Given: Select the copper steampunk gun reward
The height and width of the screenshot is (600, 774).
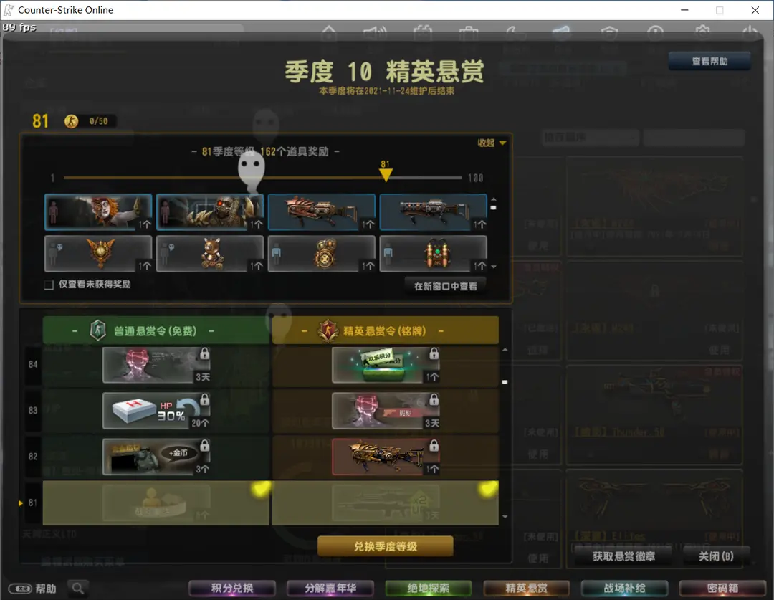Looking at the screenshot, I should click(x=321, y=212).
